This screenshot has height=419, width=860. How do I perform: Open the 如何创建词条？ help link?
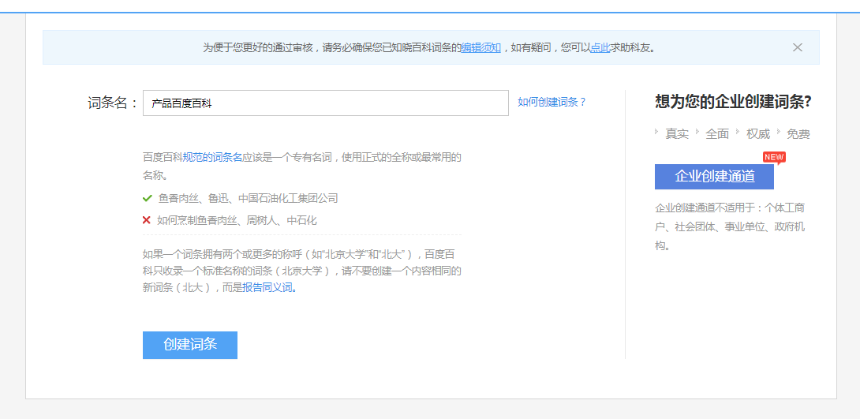552,102
